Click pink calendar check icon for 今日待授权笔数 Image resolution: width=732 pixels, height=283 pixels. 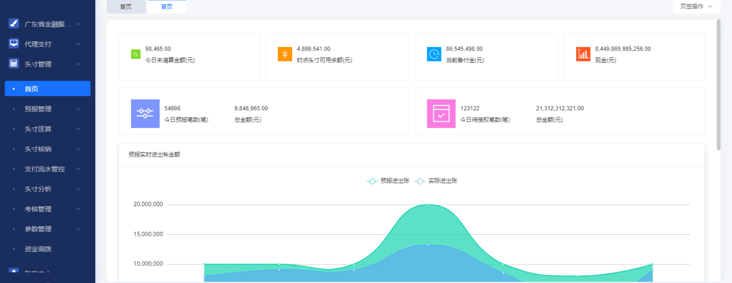(x=441, y=114)
